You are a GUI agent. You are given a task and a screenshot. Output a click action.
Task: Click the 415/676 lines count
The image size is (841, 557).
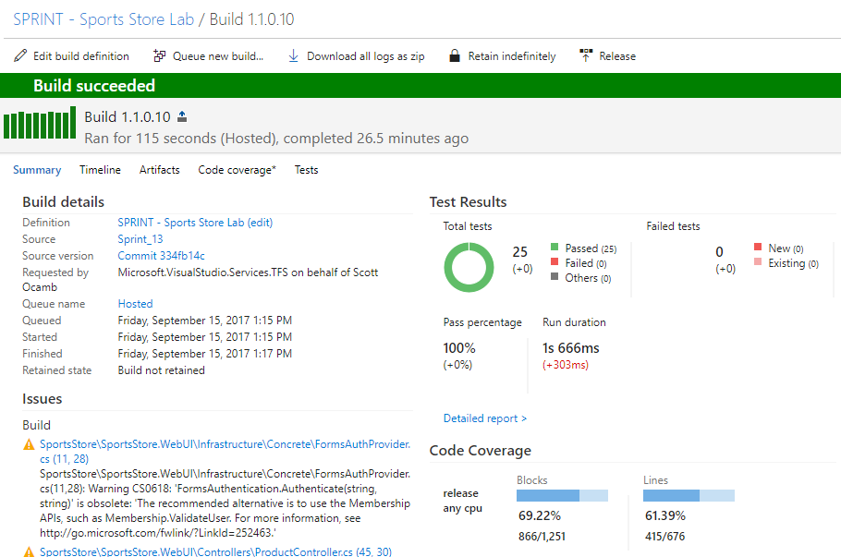tap(664, 536)
